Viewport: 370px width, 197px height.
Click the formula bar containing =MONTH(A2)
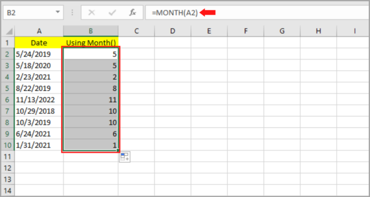257,13
